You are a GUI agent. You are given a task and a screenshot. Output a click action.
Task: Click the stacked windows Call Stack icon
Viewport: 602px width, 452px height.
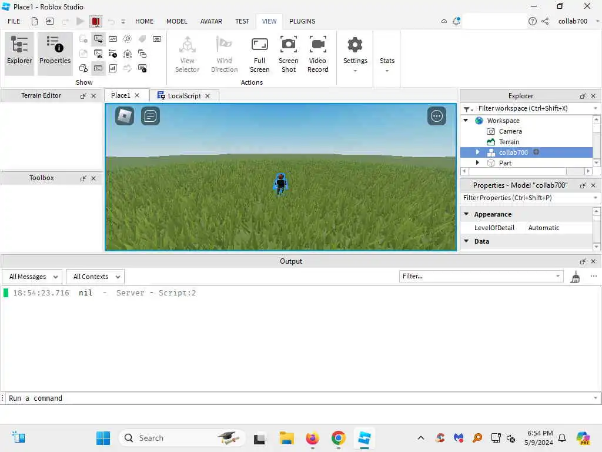[142, 54]
